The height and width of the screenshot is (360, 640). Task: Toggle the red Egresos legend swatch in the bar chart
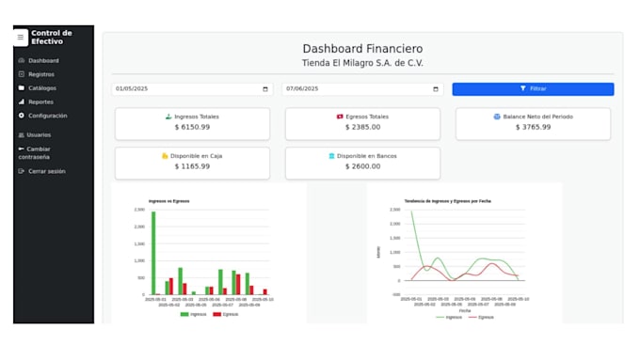[216, 314]
